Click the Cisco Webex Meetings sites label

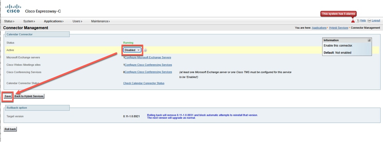pyautogui.click(x=23, y=65)
